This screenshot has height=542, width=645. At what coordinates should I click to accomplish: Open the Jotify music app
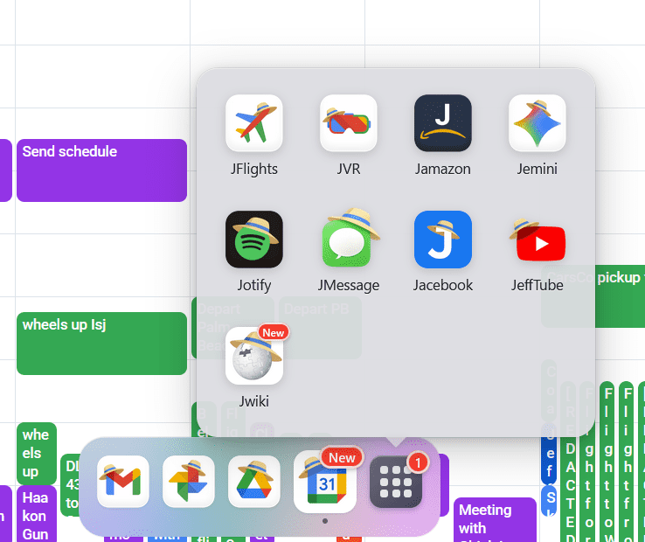[x=253, y=240]
